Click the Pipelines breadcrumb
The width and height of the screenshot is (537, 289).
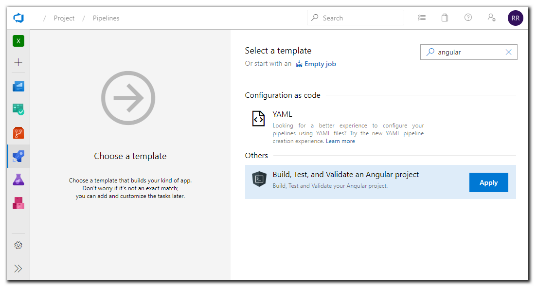tap(106, 18)
